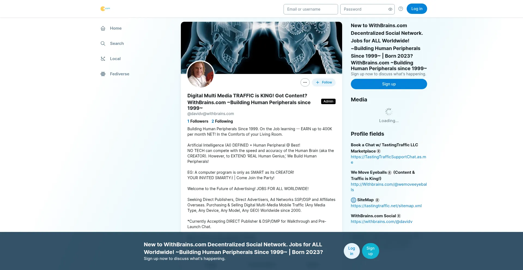This screenshot has height=270, width=523.
Task: Open the Home sidebar icon
Action: point(103,28)
